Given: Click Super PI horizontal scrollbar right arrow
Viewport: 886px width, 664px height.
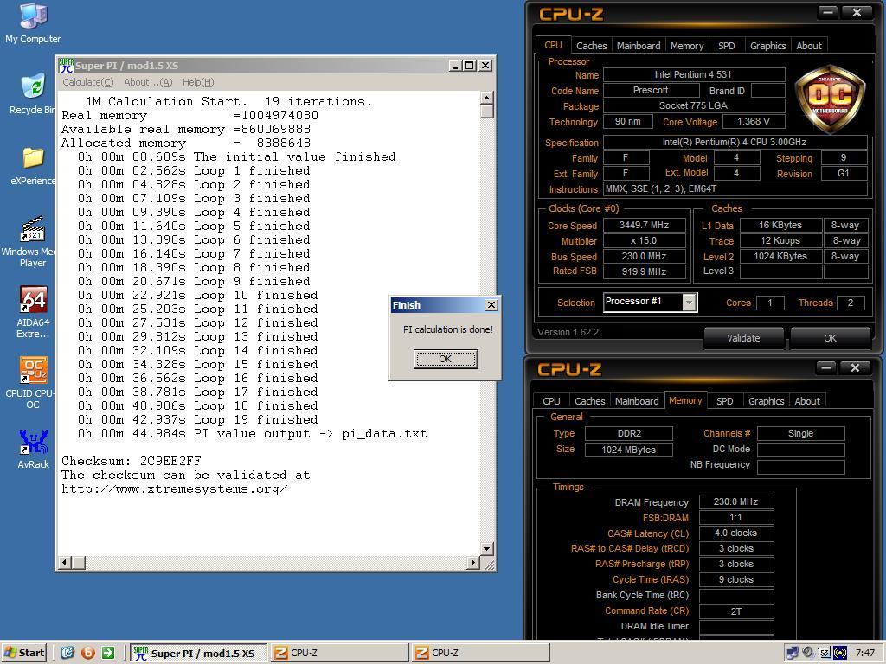Looking at the screenshot, I should point(473,562).
